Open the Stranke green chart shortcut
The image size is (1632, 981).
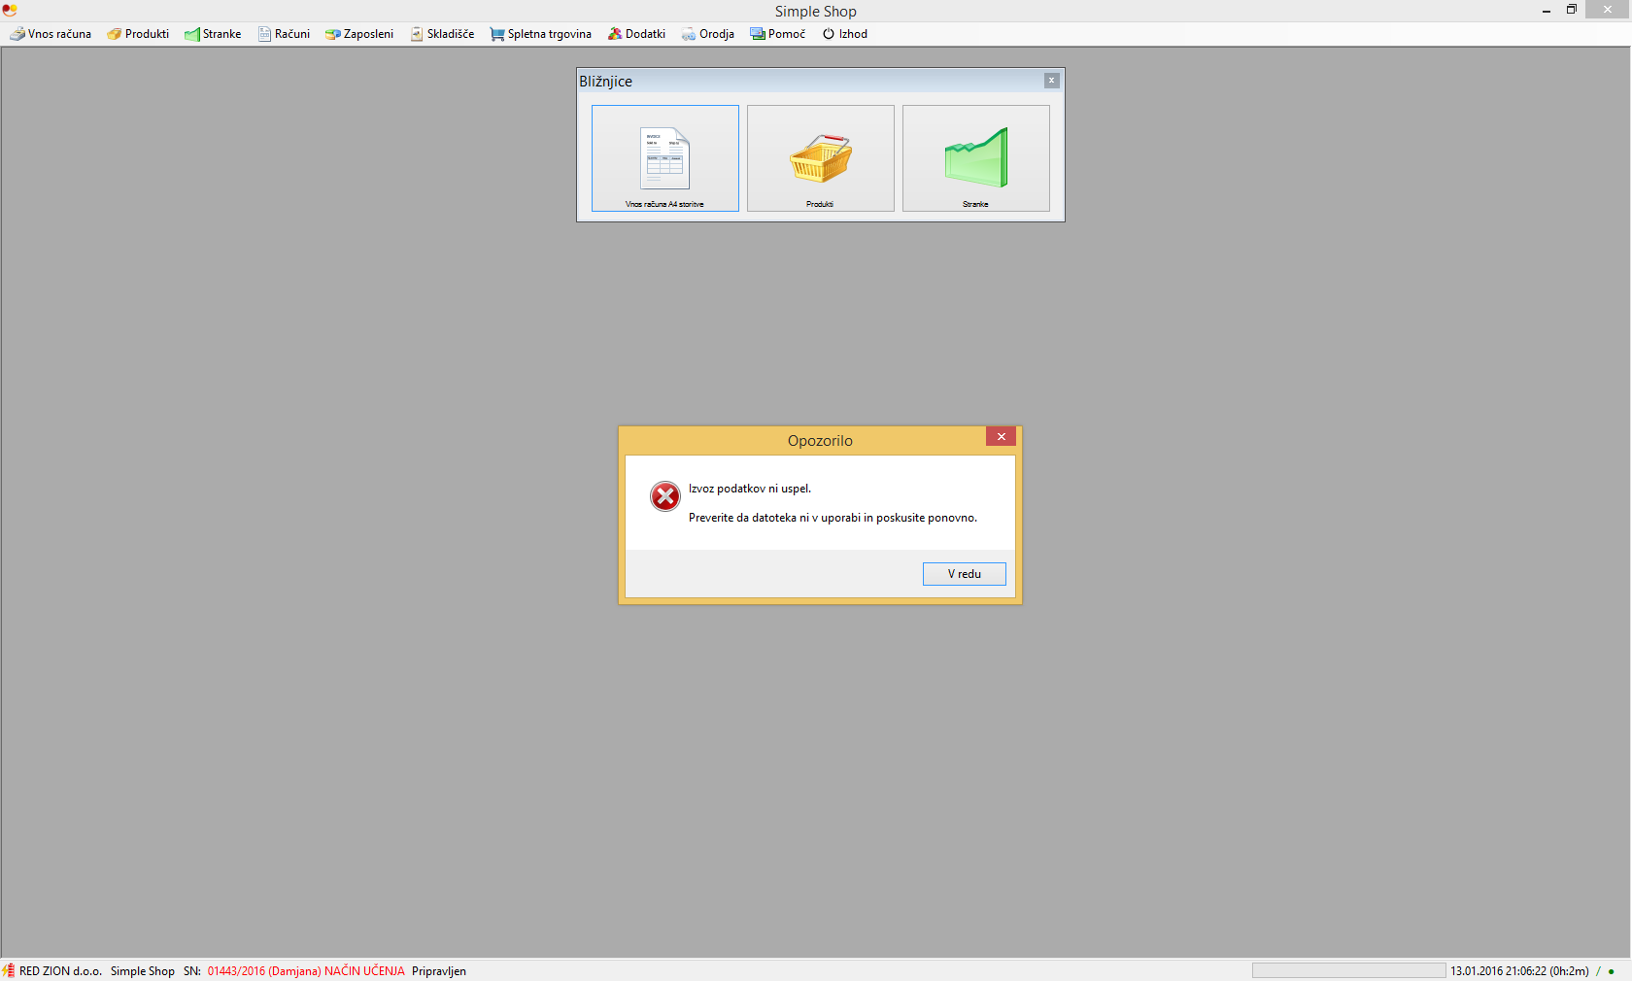click(975, 158)
